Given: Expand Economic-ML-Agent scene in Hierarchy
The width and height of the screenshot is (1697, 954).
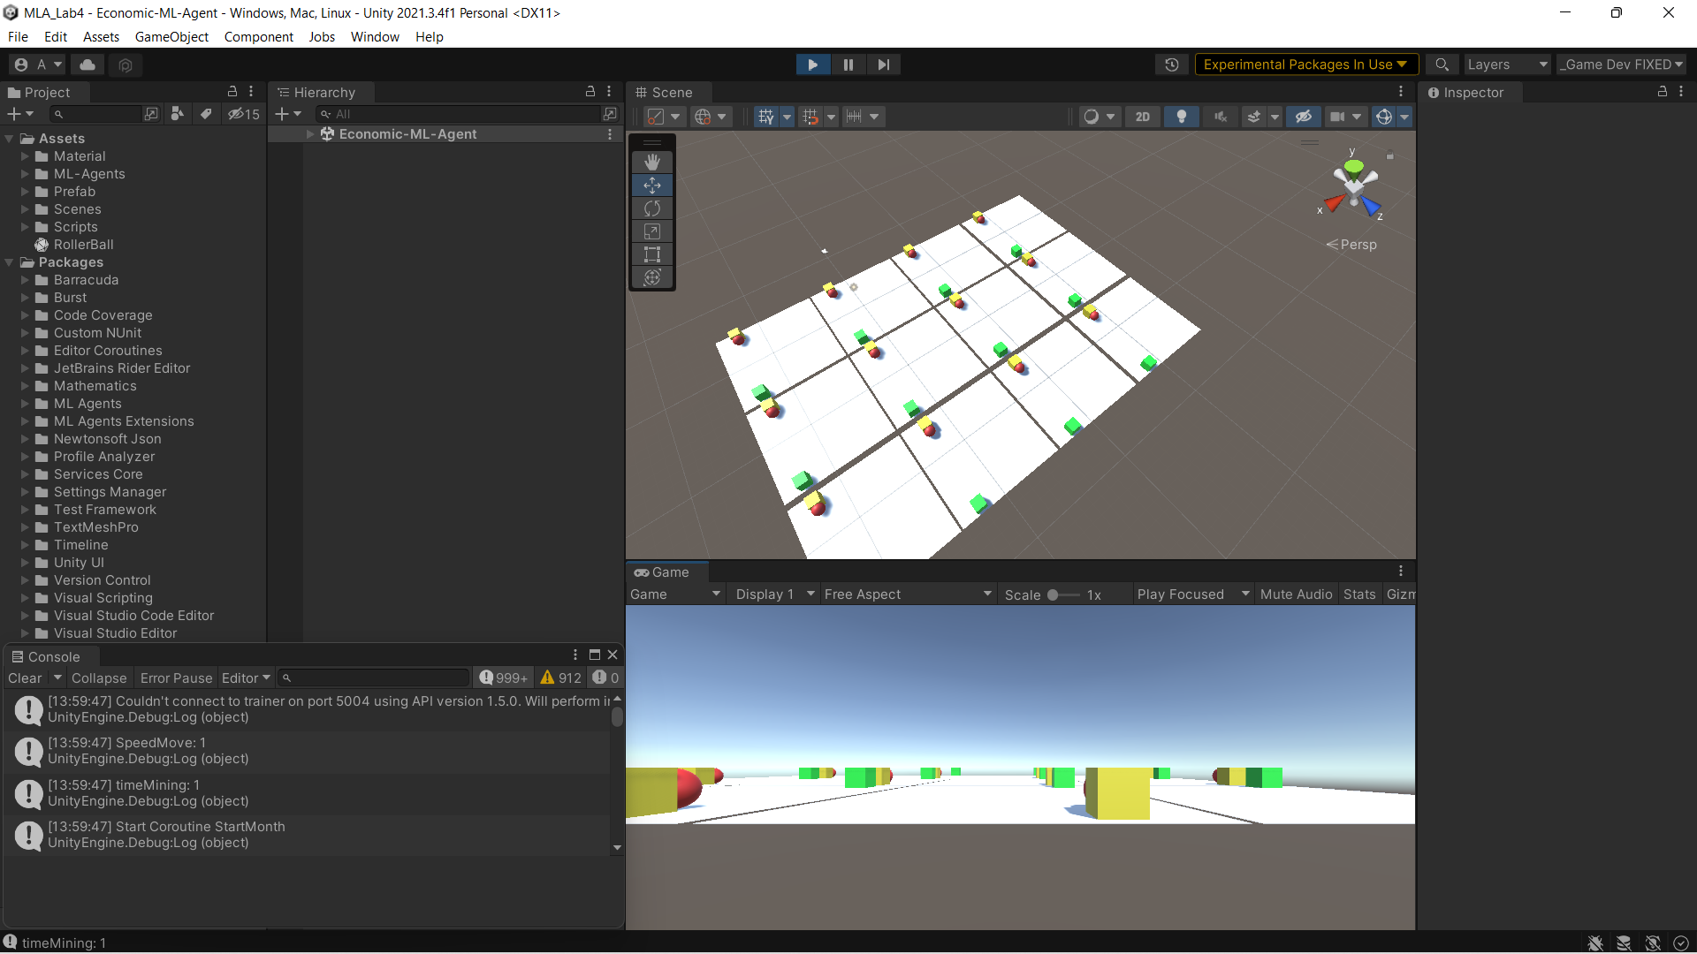Looking at the screenshot, I should (310, 134).
